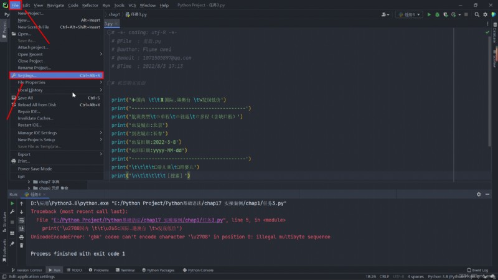Click CRLF line separator in status bar

coord(384,276)
